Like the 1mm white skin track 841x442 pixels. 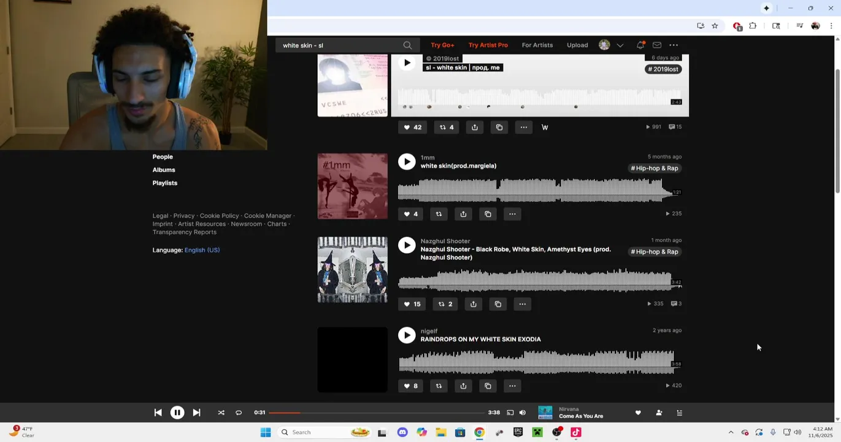pos(410,214)
